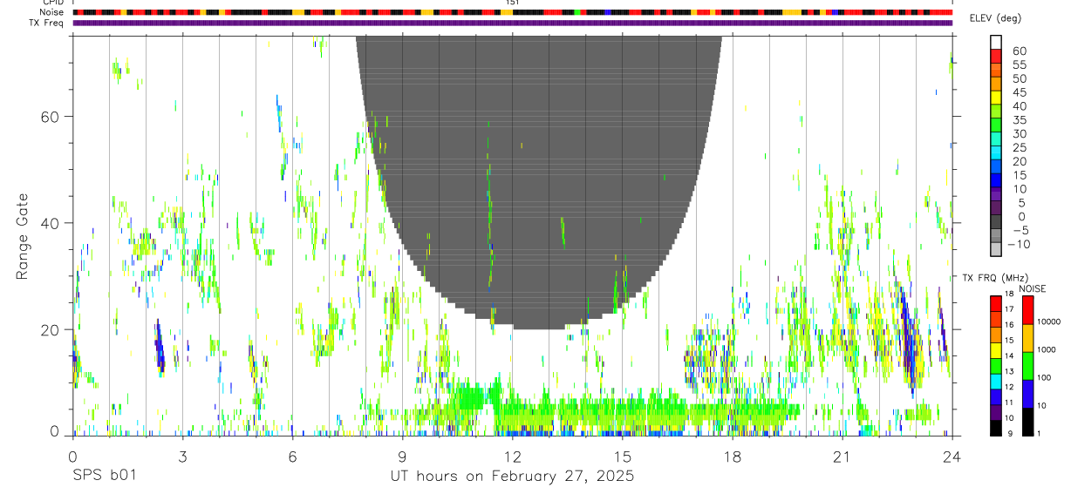The height and width of the screenshot is (494, 1071).
Task: Click the ELEV legend value '−10'
Action: pos(1018,245)
